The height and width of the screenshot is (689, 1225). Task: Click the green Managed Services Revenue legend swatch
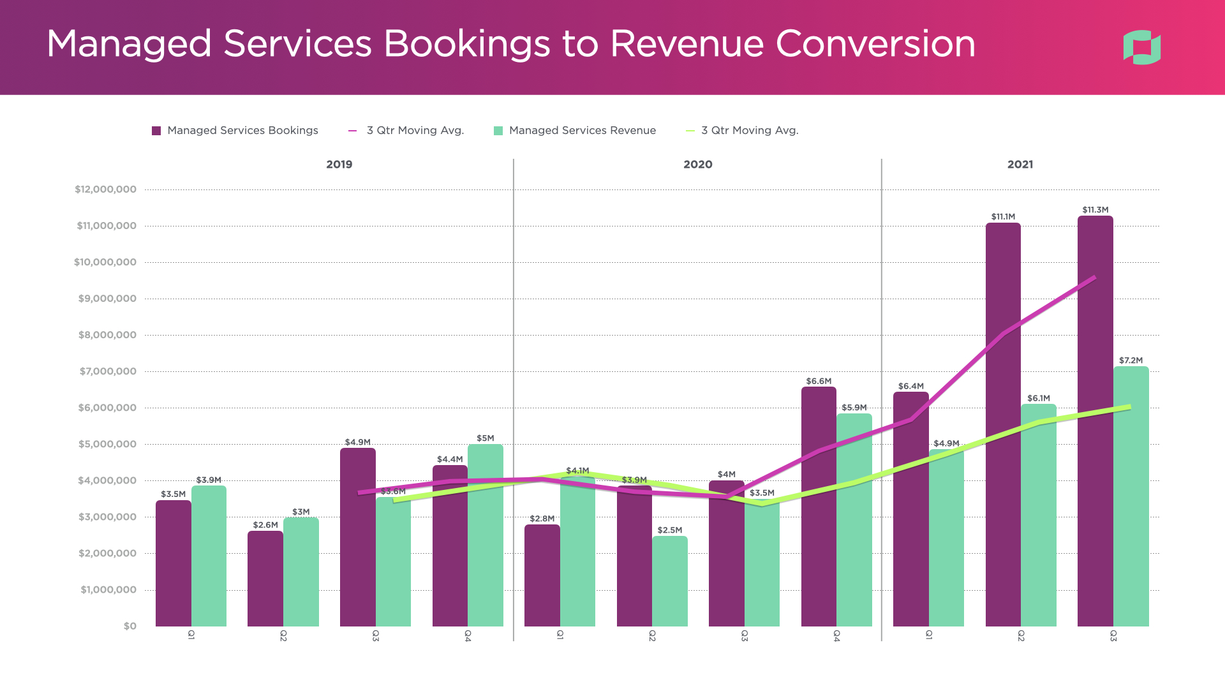(498, 131)
